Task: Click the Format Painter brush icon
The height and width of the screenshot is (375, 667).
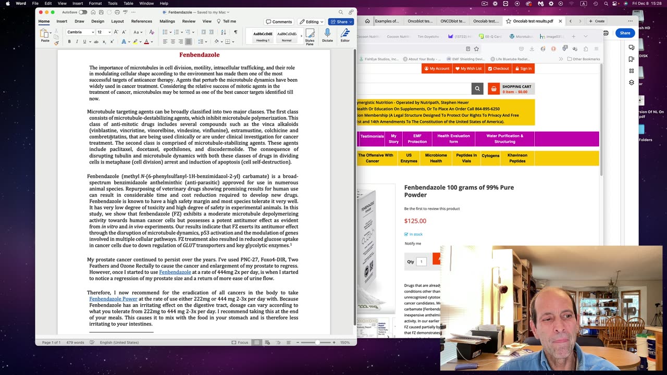Action: (x=56, y=43)
